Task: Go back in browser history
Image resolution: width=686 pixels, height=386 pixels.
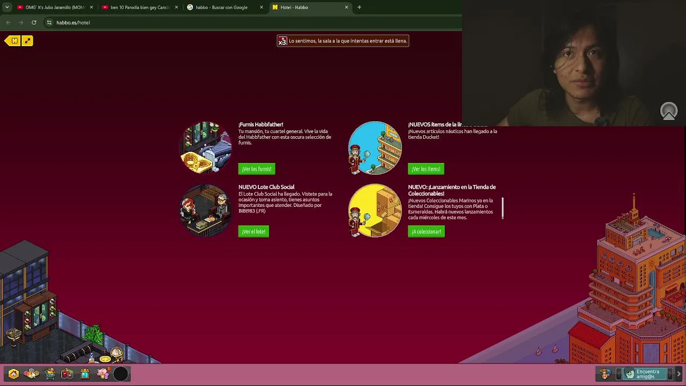Action: coord(8,23)
